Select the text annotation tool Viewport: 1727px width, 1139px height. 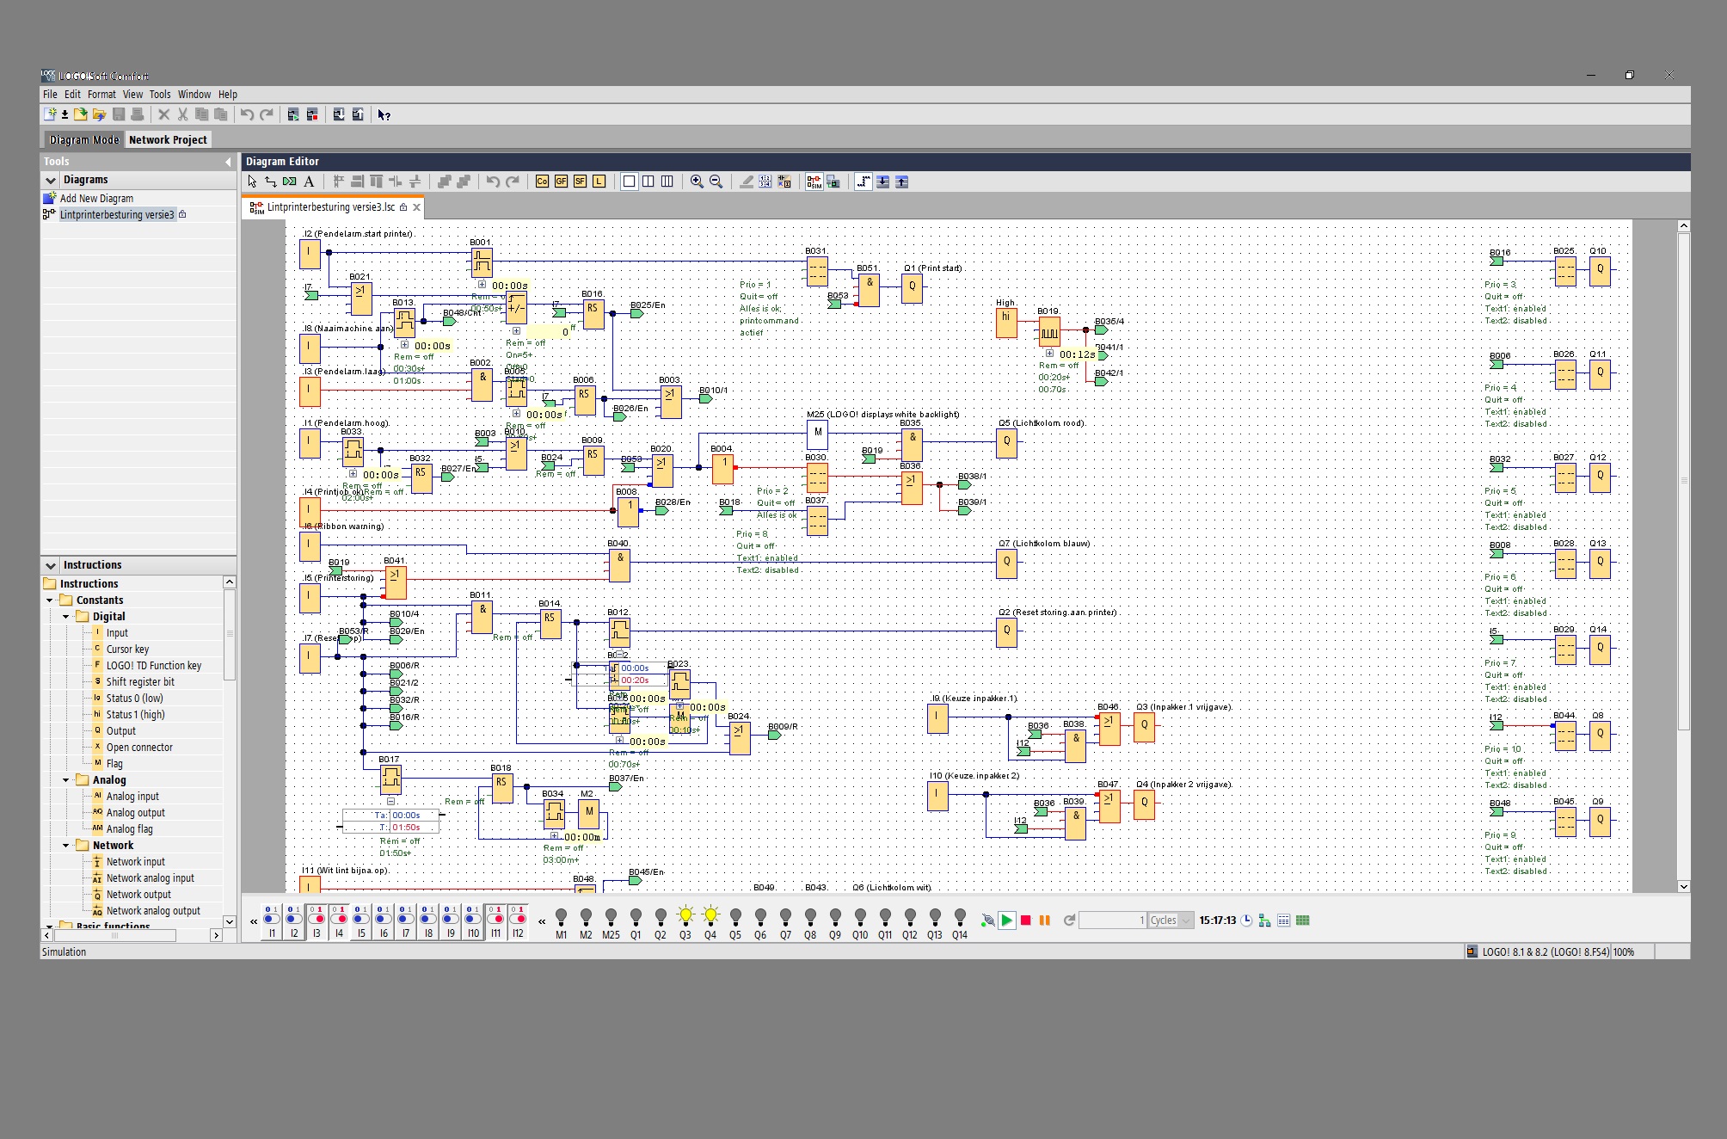pos(309,182)
